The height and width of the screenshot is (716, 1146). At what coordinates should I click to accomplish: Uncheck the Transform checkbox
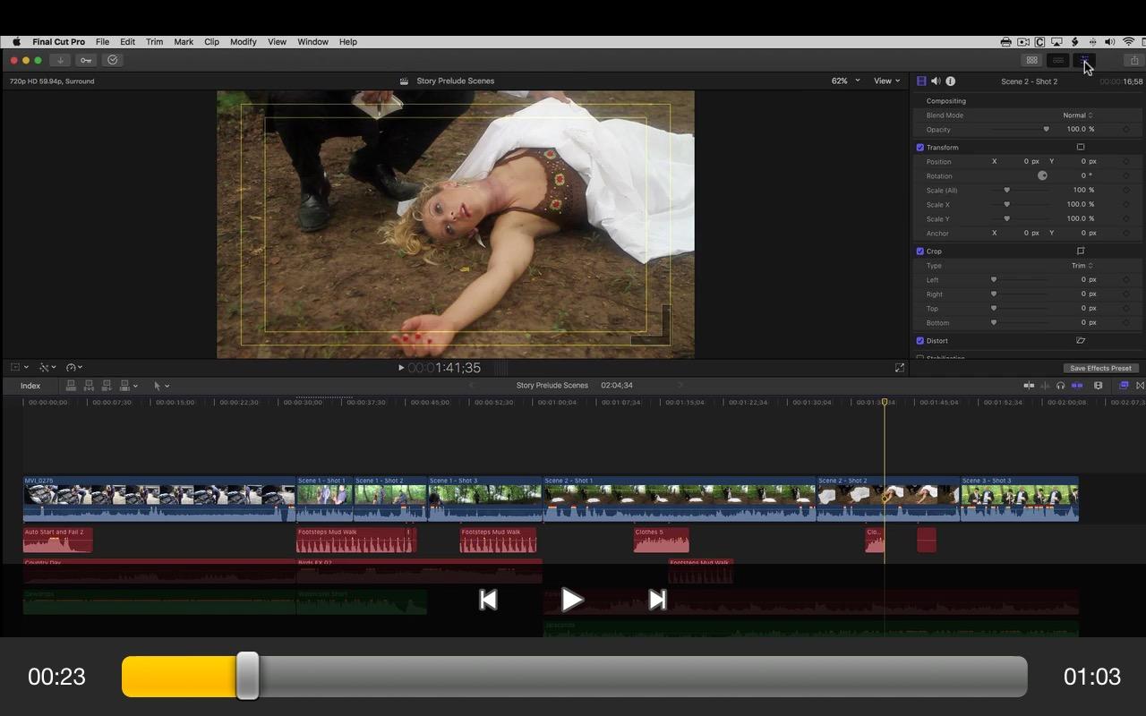coord(919,148)
